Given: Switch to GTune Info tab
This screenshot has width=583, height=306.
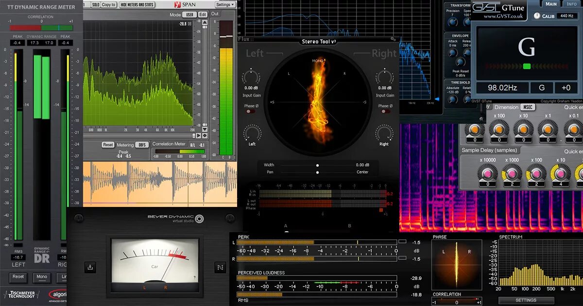Looking at the screenshot, I should tap(572, 4).
